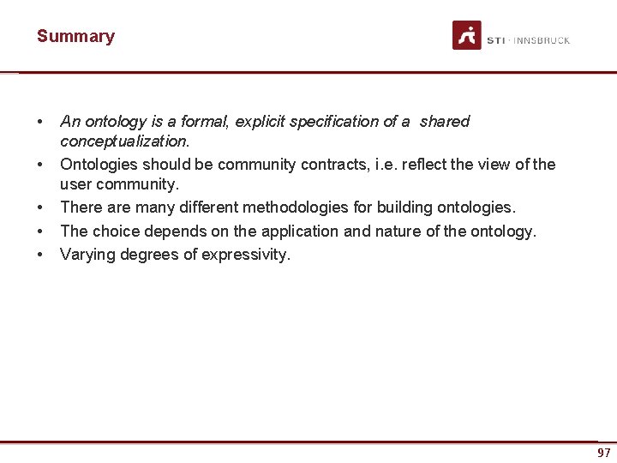Image resolution: width=617 pixels, height=463 pixels.
Task: Click the first bullet about ontology definition
Action: pos(265,131)
